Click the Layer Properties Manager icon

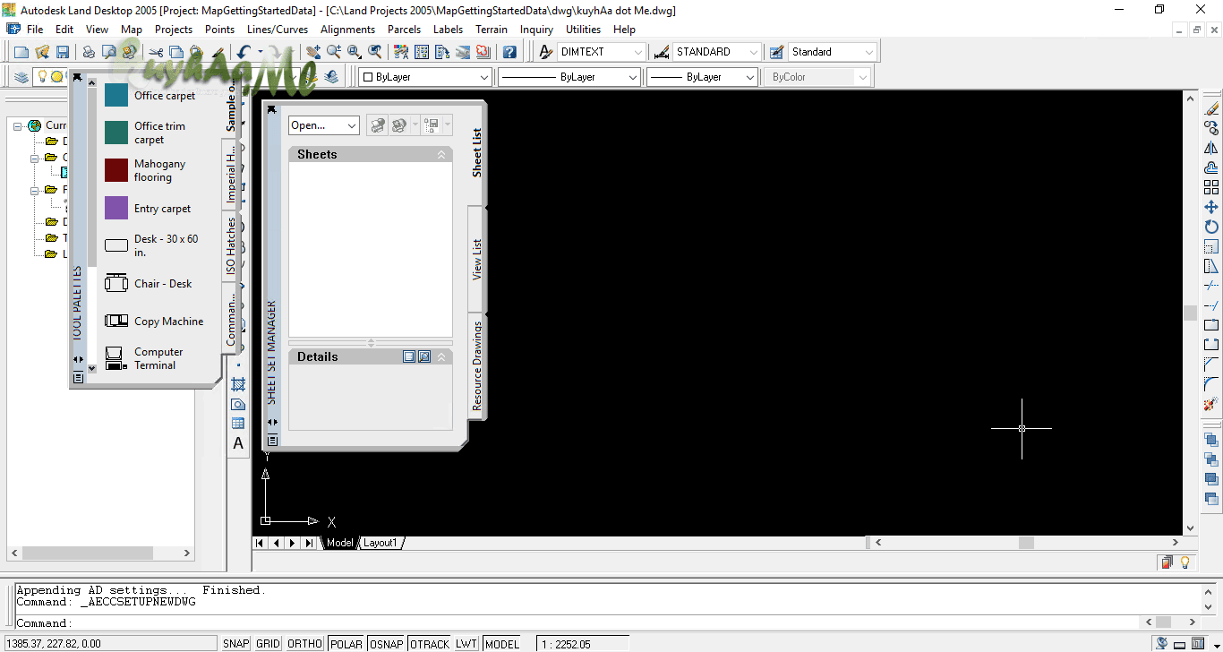(x=21, y=77)
